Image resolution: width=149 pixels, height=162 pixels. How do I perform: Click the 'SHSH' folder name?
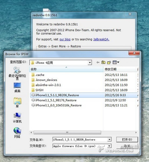(x=39, y=90)
